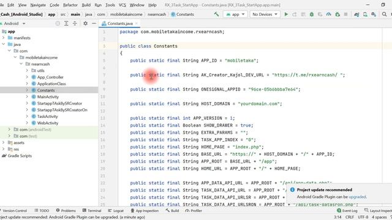Select StartappTAskBySRCreator class
Viewport: 392px width, 220px height.
click(59, 103)
